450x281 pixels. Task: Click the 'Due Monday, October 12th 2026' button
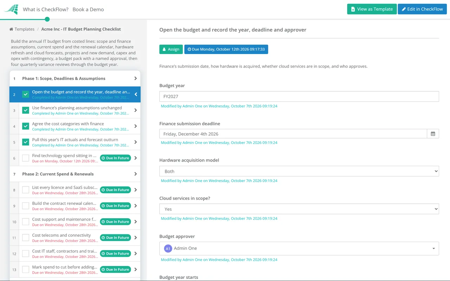(x=226, y=49)
